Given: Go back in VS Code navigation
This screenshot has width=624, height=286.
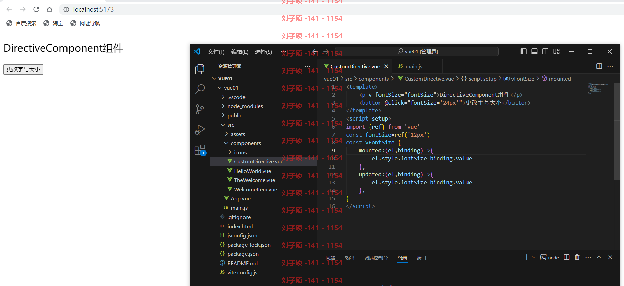Looking at the screenshot, I should tap(315, 51).
